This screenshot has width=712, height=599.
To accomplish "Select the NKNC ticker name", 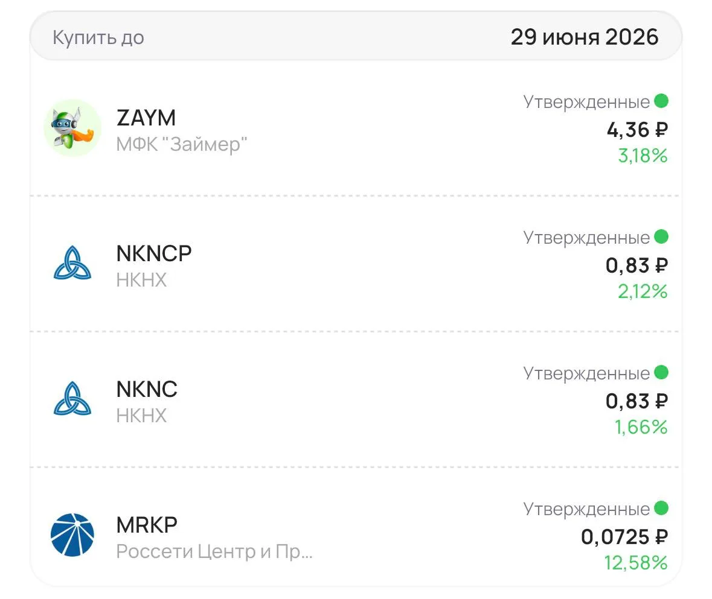I will point(147,389).
